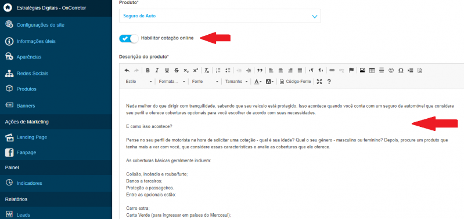The image size is (464, 219).
Task: Insert special character omega icon
Action: pyautogui.click(x=401, y=70)
